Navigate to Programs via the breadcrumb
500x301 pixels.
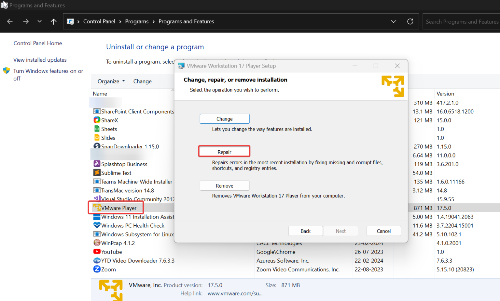[x=137, y=21]
